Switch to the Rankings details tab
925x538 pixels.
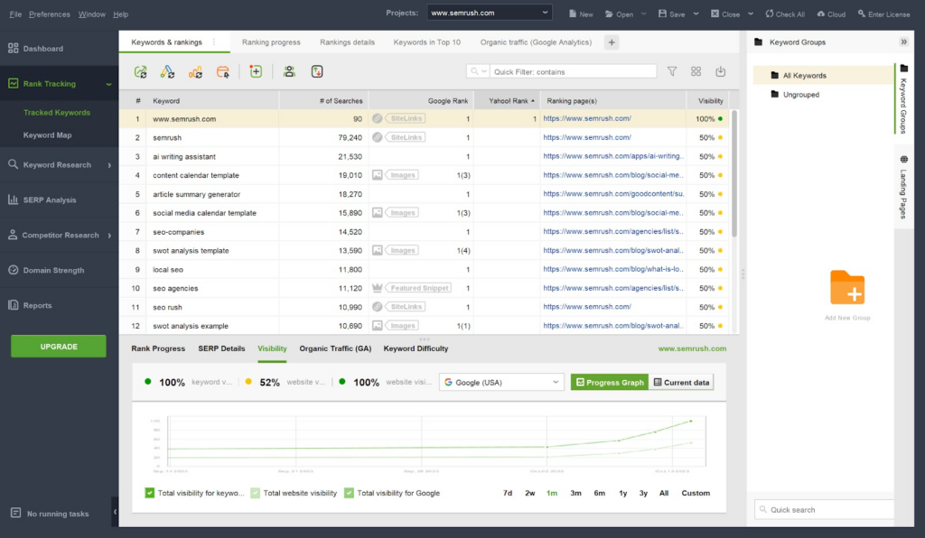point(347,42)
